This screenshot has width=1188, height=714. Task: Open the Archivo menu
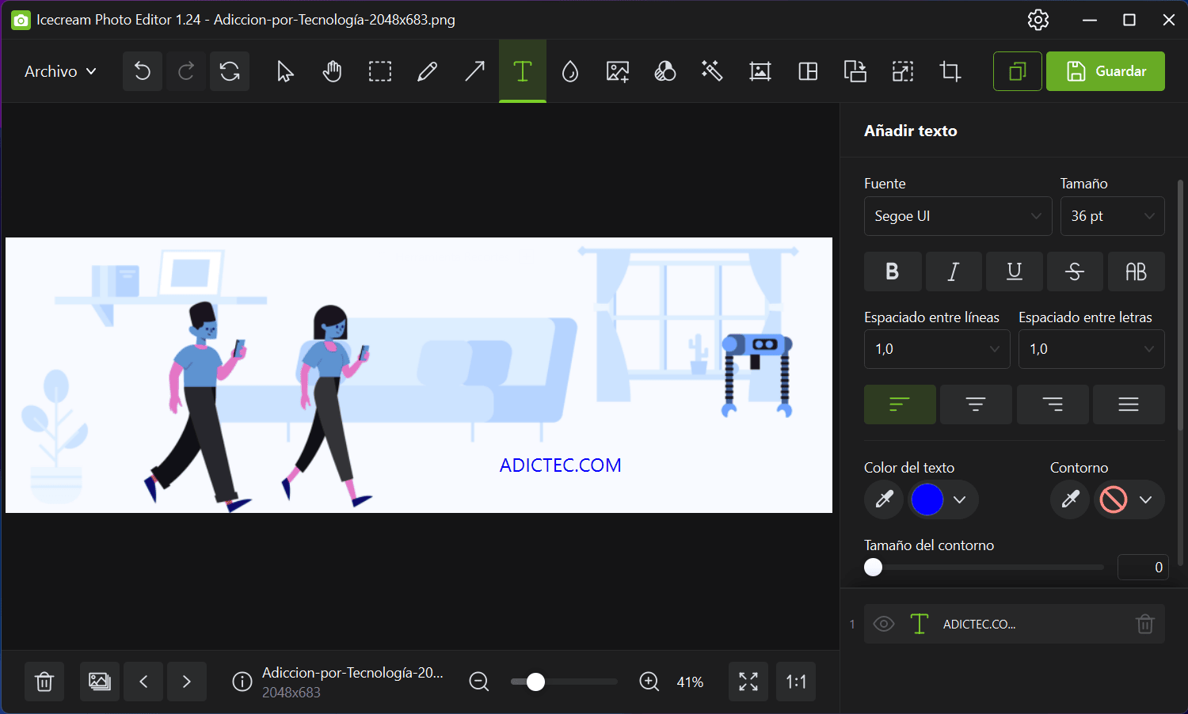[60, 71]
